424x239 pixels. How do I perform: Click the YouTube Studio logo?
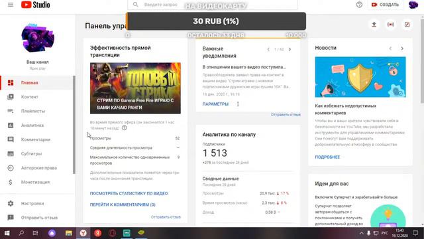click(x=35, y=5)
